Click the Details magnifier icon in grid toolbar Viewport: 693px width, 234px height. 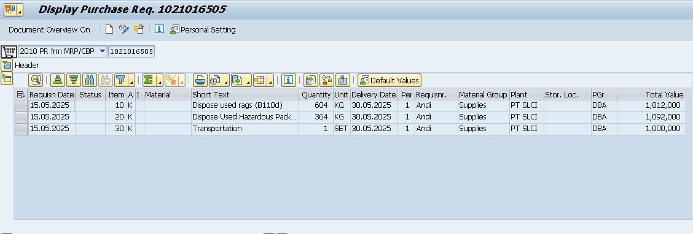[36, 80]
